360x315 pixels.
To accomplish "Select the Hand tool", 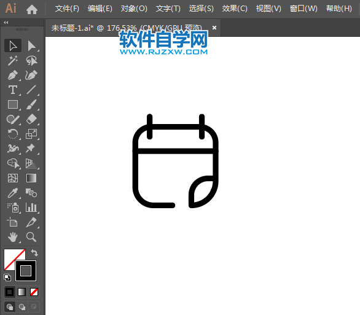I will pyautogui.click(x=13, y=237).
